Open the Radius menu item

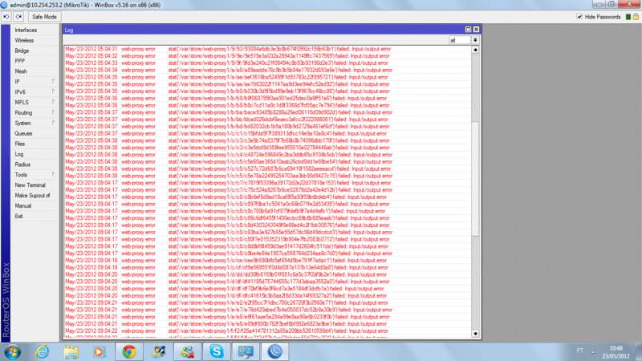35,164
